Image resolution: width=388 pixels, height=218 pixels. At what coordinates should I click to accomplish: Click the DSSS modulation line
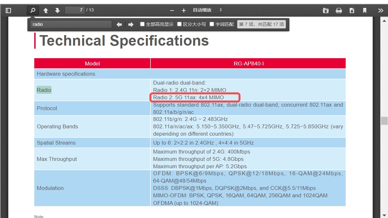234,188
